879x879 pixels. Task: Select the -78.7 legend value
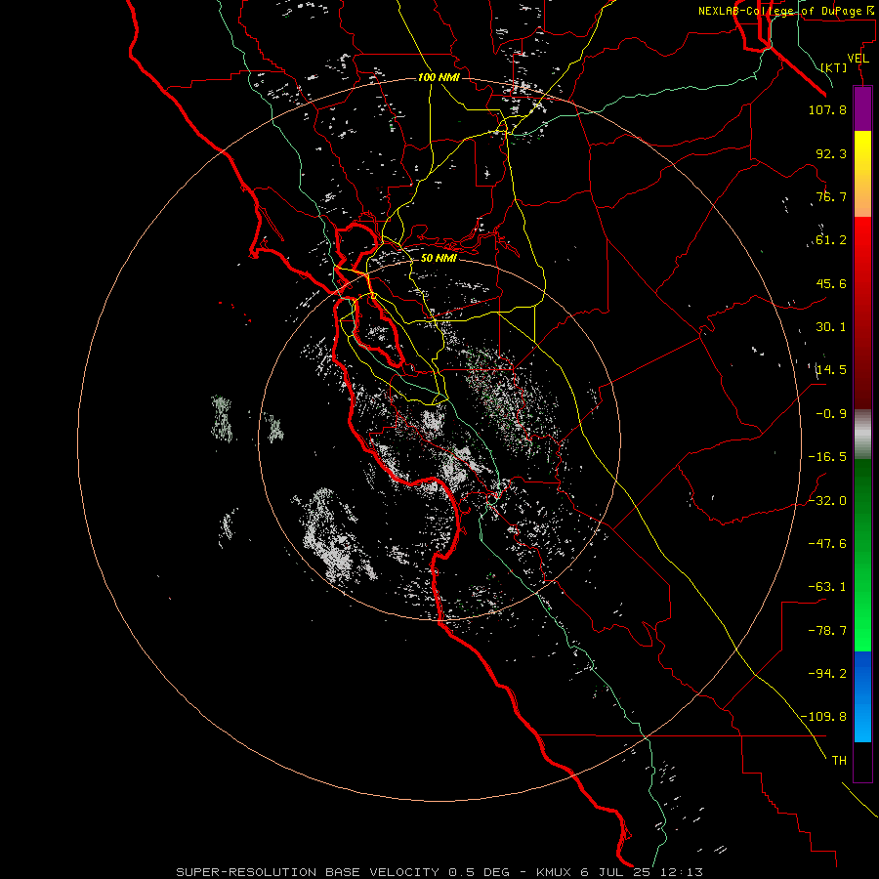coord(827,631)
